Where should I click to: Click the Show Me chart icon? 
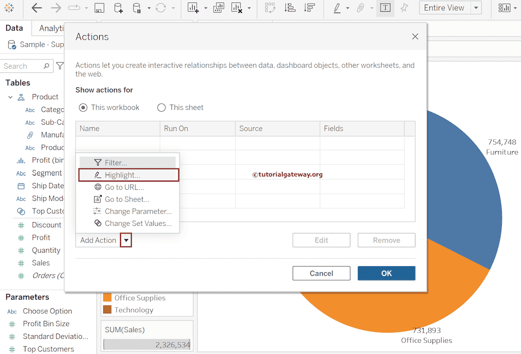(x=504, y=8)
